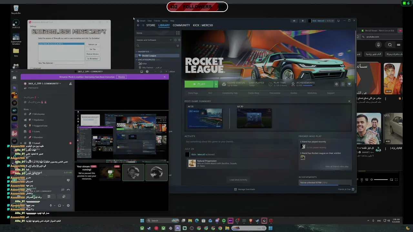Screen dimensions: 413x232
Task: Open Discord microphone input options arrow
Action: tap(54, 206)
